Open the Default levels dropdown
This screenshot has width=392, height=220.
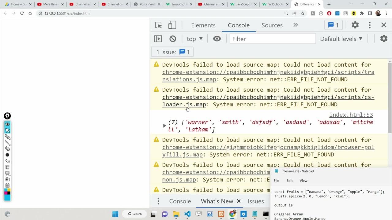[x=341, y=39]
